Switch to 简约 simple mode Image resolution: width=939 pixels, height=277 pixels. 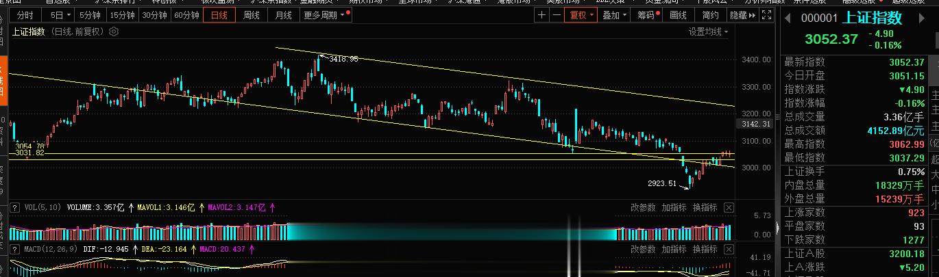pos(710,15)
